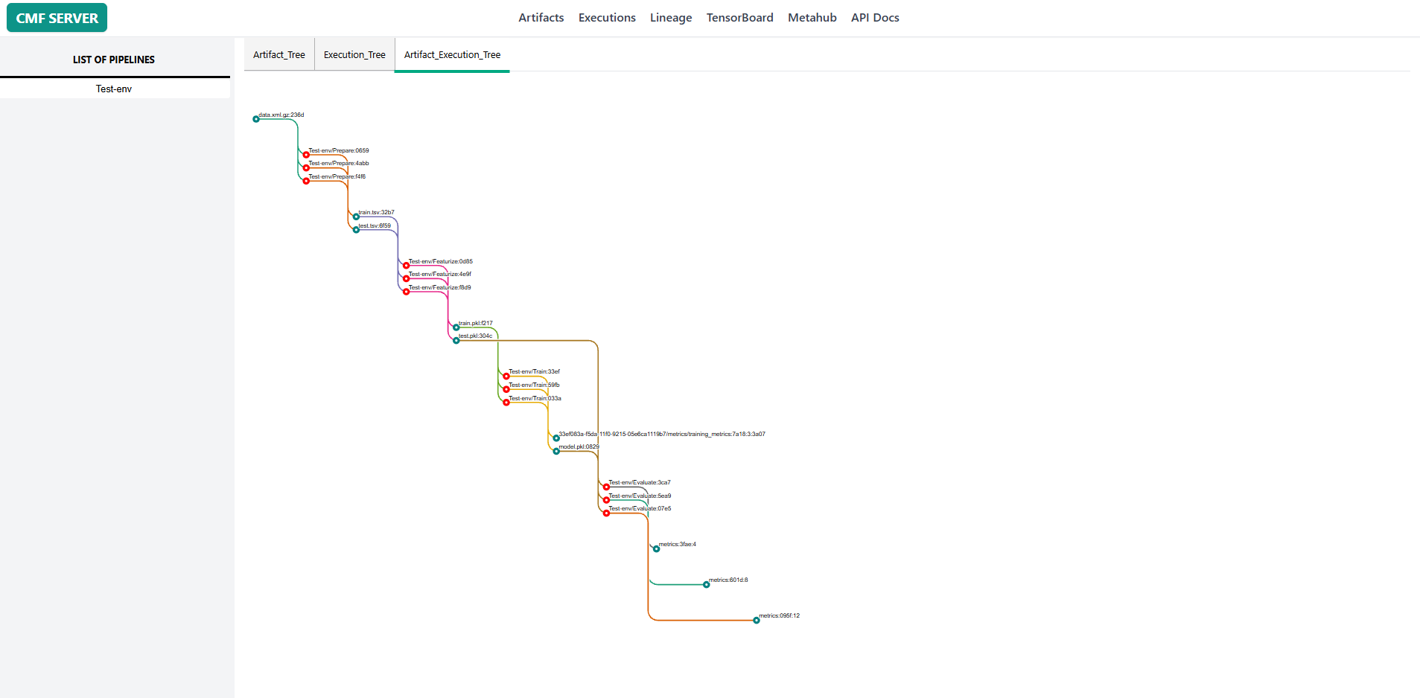Select the Test-env/Evaluate:3ca7 execution node
Viewport: 1420px width, 698px height.
(605, 486)
